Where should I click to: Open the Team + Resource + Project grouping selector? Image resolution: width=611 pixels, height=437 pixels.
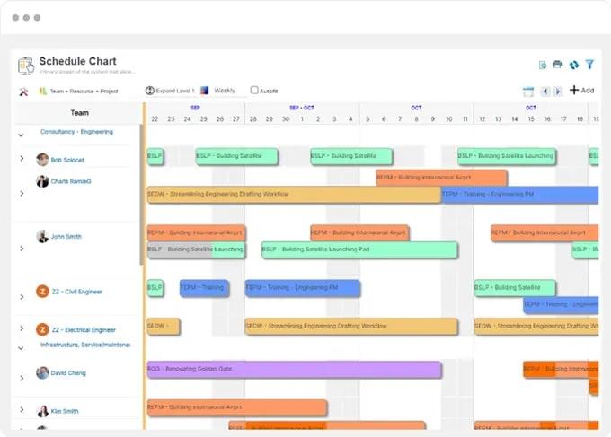84,91
